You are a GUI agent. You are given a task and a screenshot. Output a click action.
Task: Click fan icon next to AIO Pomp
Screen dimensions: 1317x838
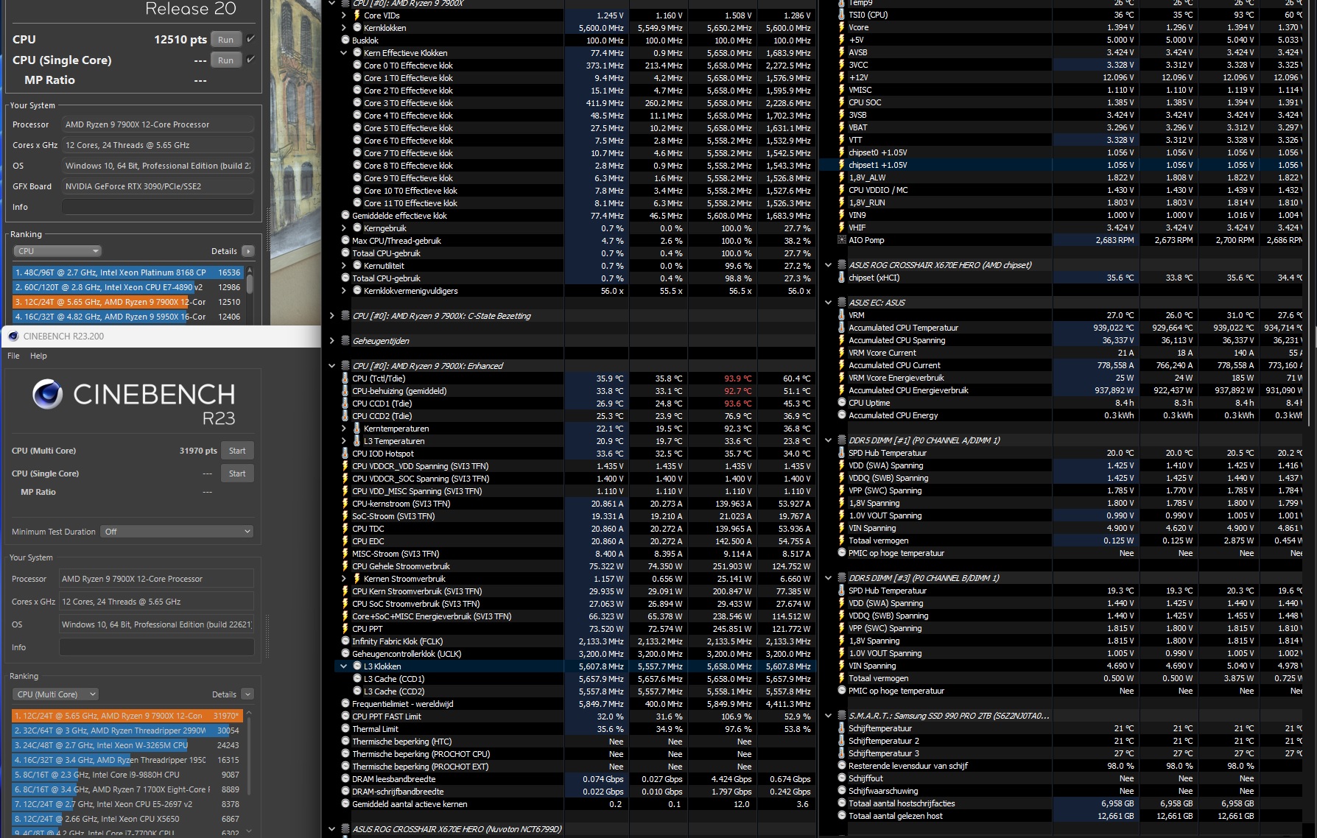pyautogui.click(x=842, y=240)
